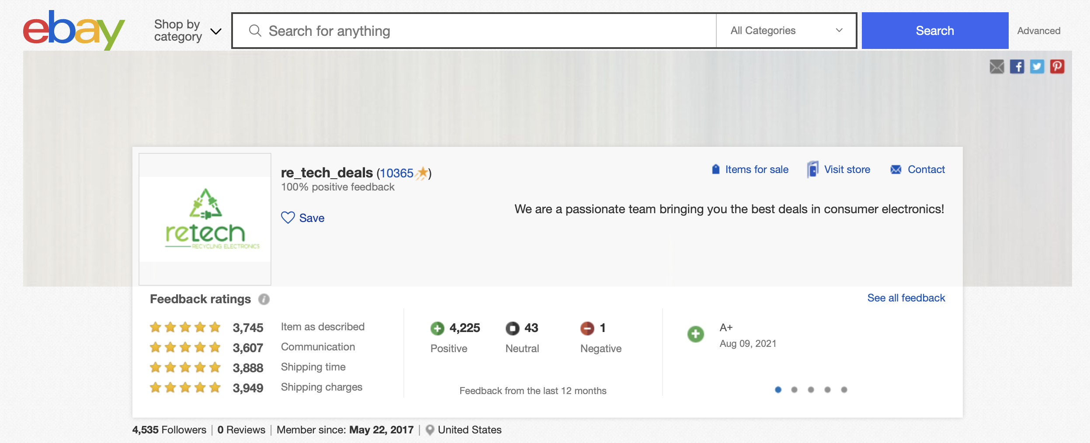Select the fourth feedback carousel dot
Image resolution: width=1090 pixels, height=443 pixels.
pyautogui.click(x=827, y=390)
